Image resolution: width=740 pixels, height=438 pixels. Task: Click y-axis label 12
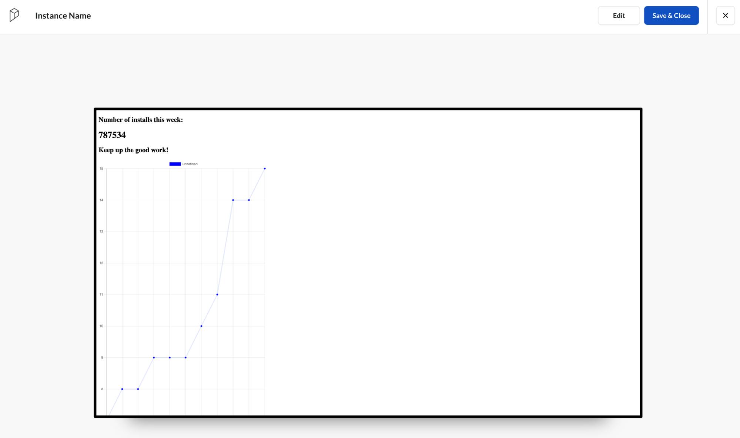[101, 263]
